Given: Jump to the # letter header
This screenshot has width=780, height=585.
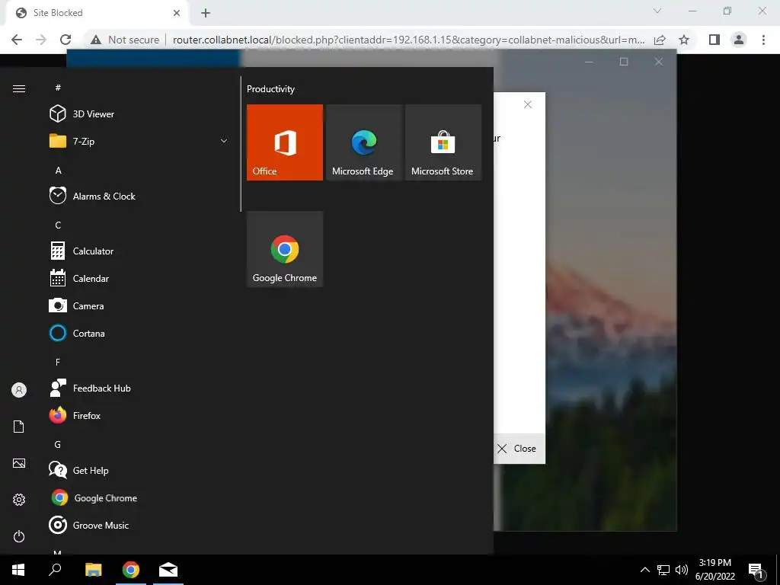Looking at the screenshot, I should click(58, 88).
